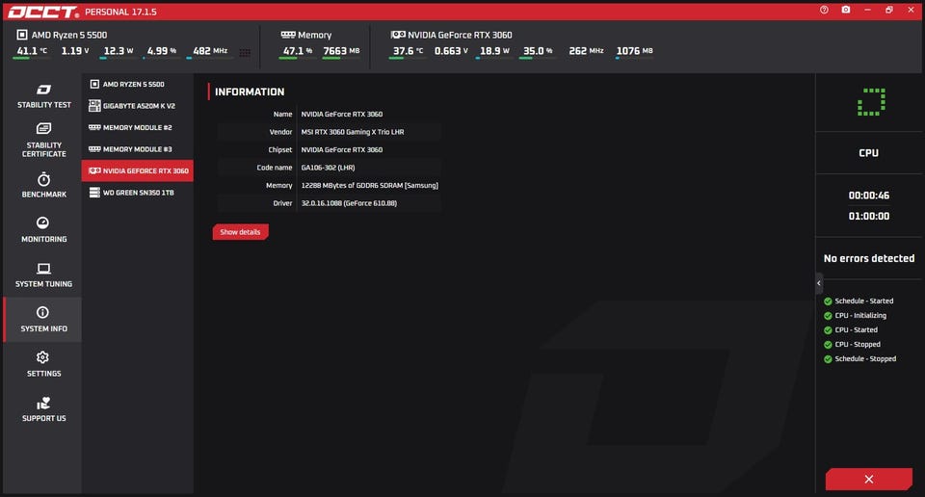This screenshot has height=497, width=925.
Task: Take a screenshot with camera icon
Action: click(846, 10)
